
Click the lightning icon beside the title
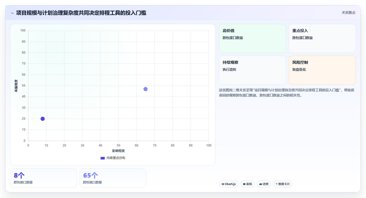coord(12,13)
